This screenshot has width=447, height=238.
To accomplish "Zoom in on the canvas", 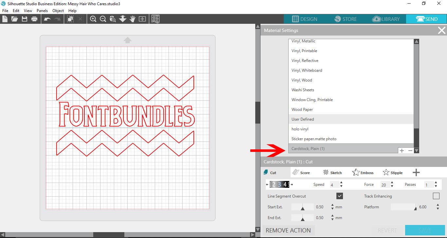I will 93,19.
